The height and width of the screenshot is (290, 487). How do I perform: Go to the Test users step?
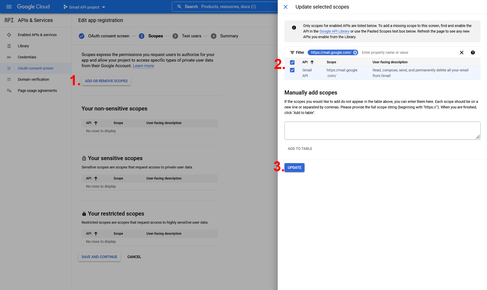tap(191, 36)
